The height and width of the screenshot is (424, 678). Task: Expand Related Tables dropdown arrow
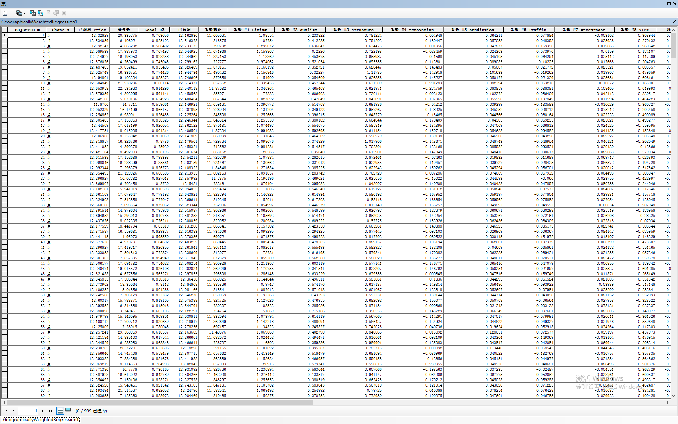[24, 13]
